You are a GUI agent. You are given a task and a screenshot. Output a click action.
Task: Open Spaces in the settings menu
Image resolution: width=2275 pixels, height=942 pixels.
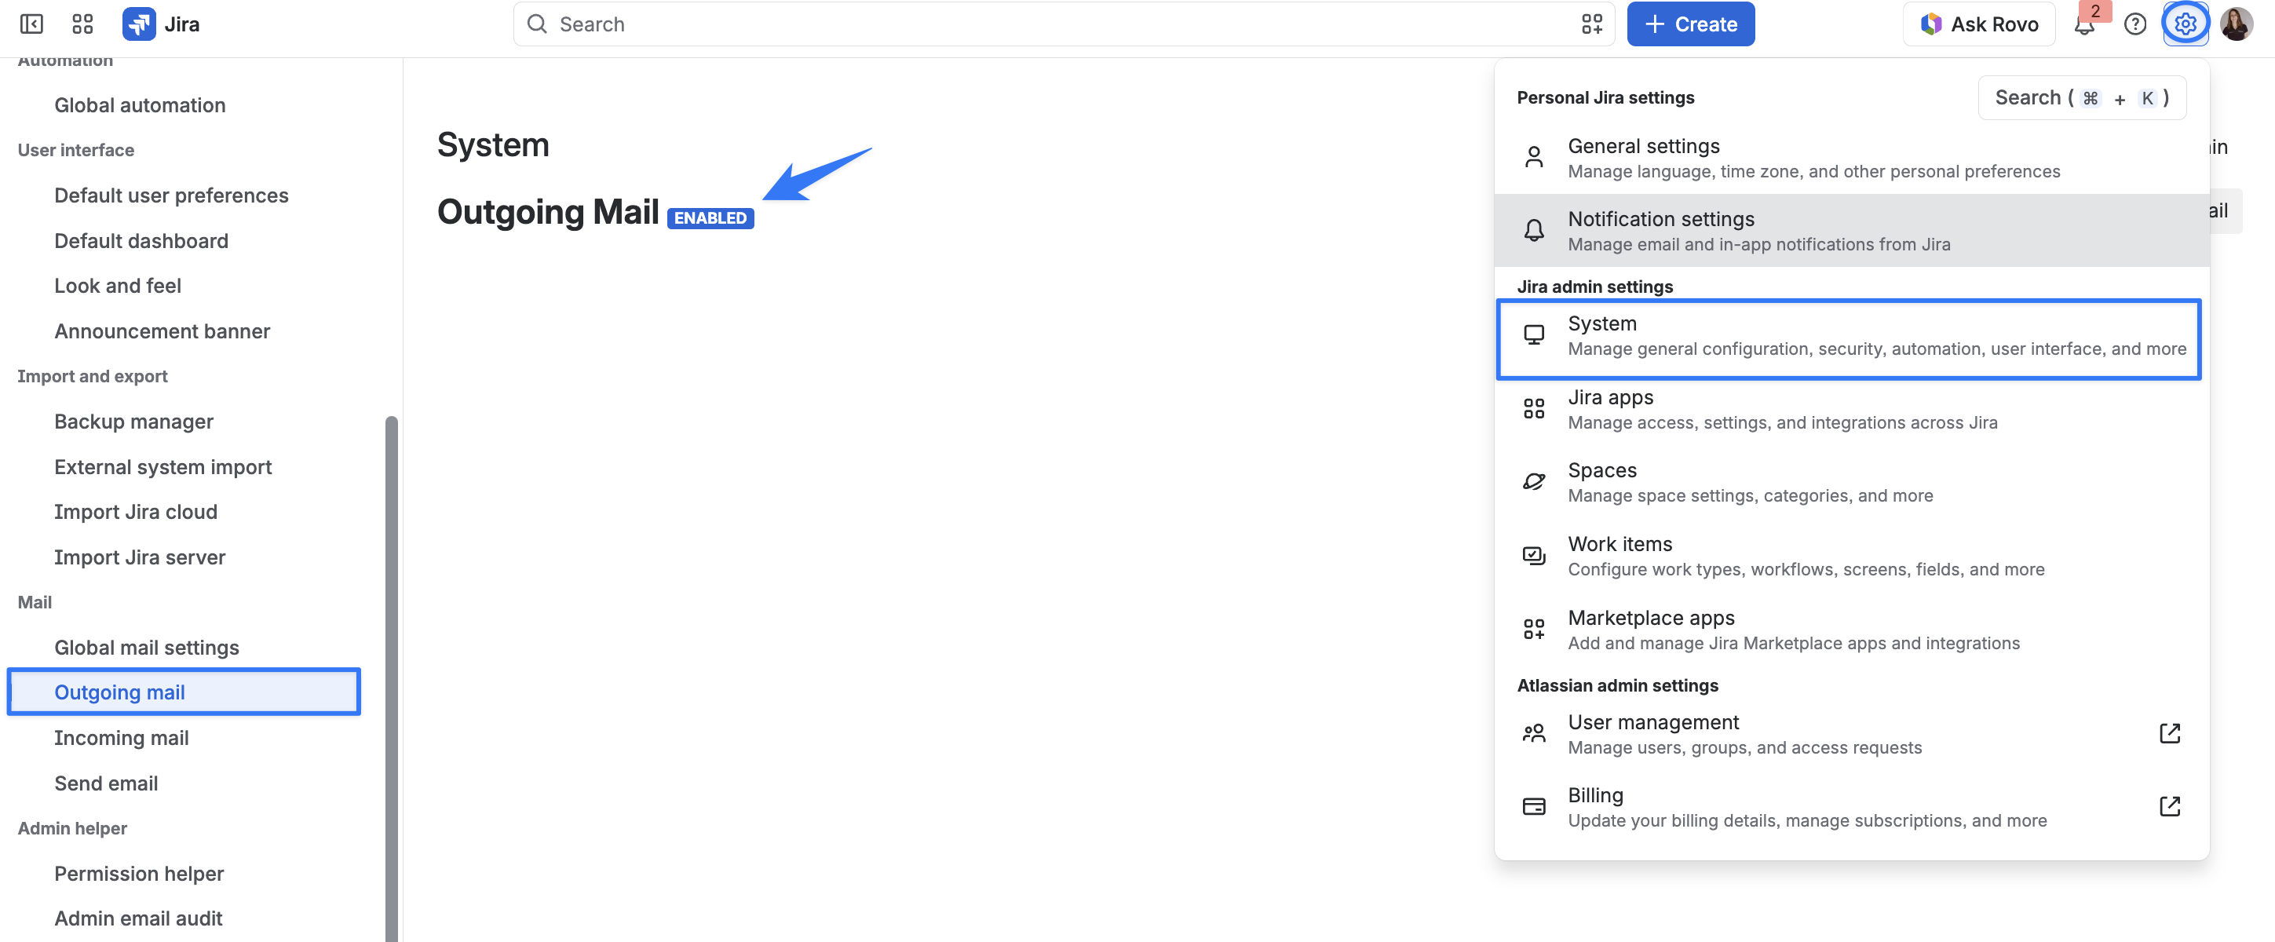pos(1851,482)
